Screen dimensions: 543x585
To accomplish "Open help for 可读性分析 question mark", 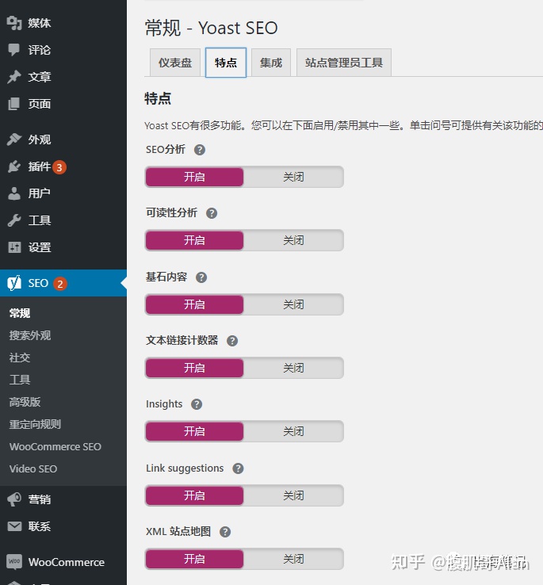I will [212, 213].
